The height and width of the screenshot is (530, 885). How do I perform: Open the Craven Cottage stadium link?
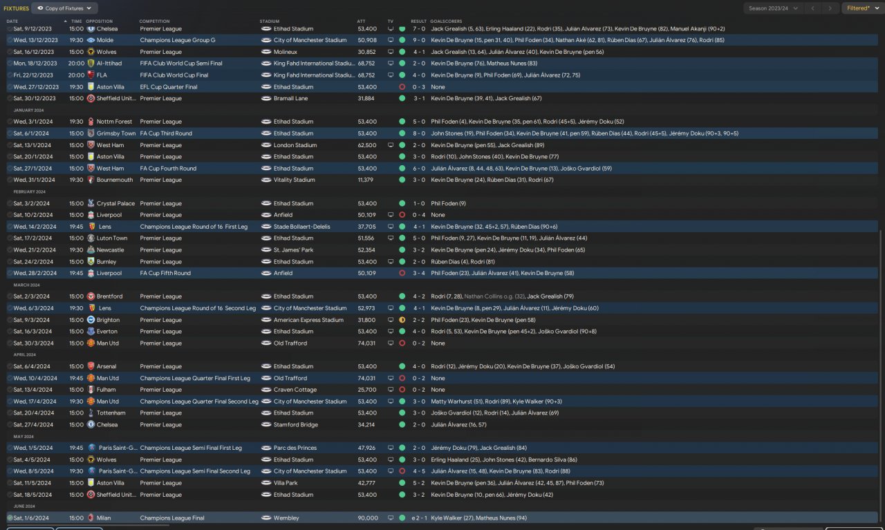pos(295,390)
